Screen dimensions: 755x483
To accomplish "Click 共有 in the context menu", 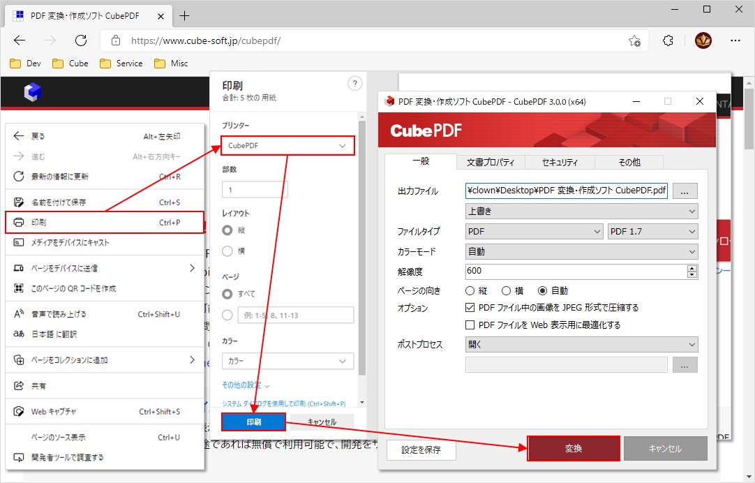I will (105, 386).
